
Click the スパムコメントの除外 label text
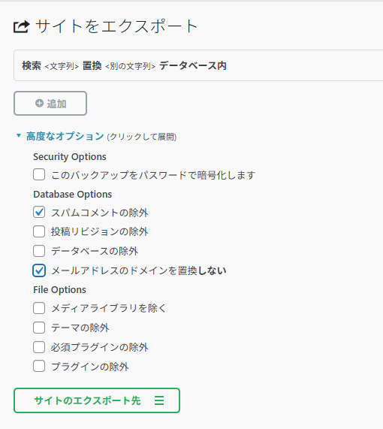[x=100, y=213]
